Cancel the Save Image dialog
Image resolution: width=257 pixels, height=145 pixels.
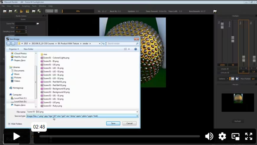click(129, 123)
